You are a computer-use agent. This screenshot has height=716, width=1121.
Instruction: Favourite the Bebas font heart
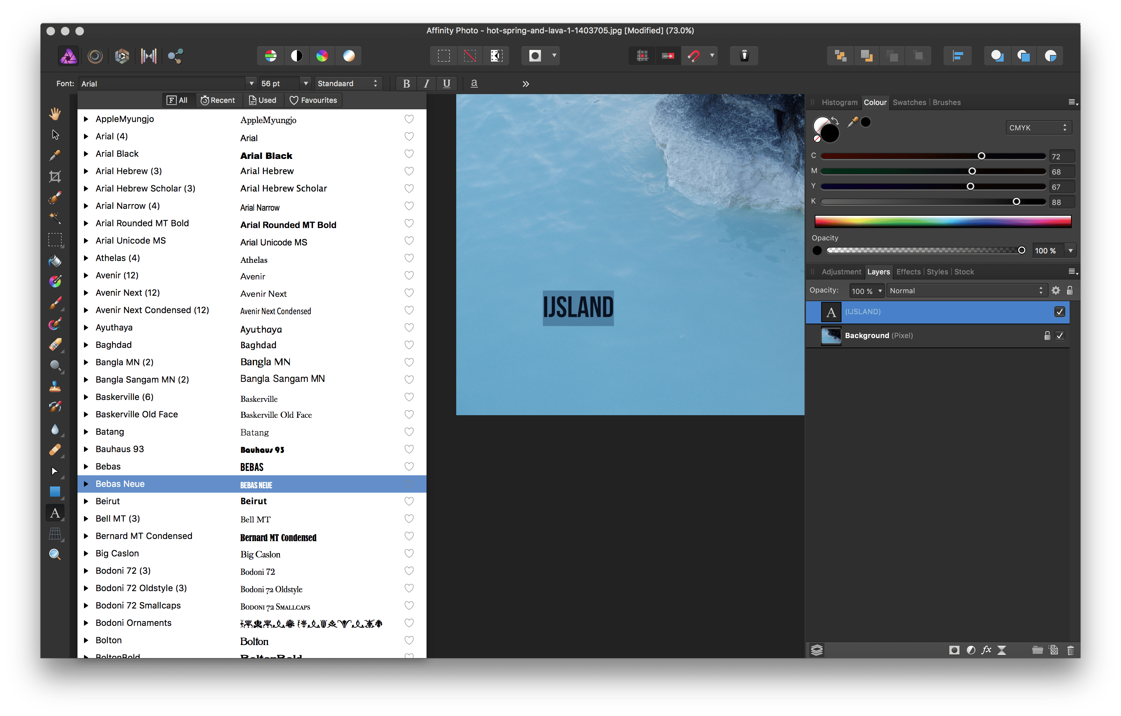tap(409, 467)
